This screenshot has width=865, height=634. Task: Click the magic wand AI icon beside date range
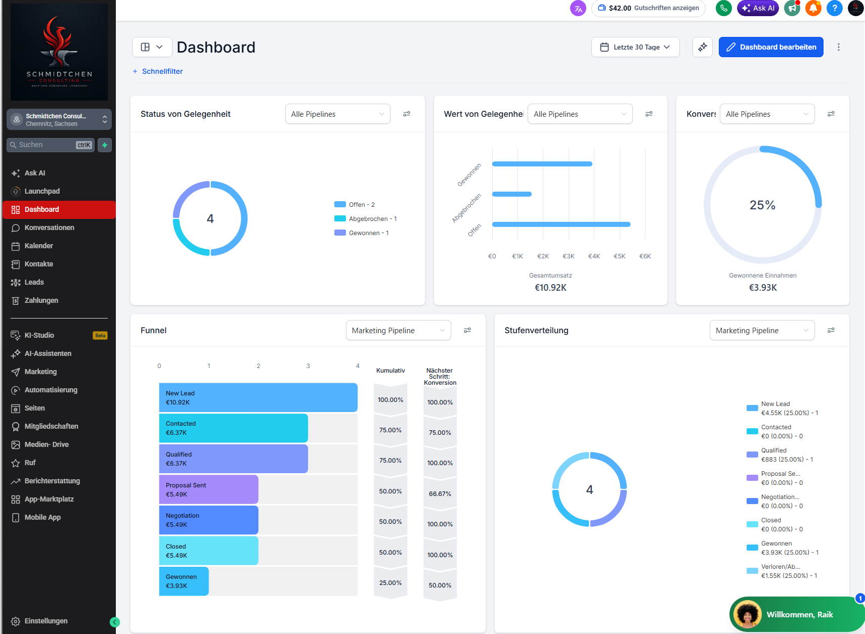pos(703,47)
